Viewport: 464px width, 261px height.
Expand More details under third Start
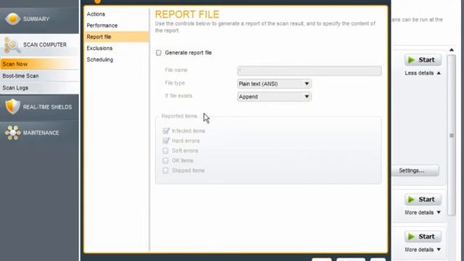pos(423,249)
